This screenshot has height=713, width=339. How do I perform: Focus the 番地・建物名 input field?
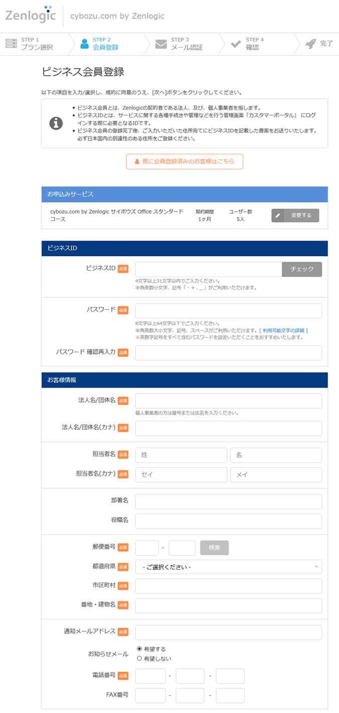click(x=229, y=606)
